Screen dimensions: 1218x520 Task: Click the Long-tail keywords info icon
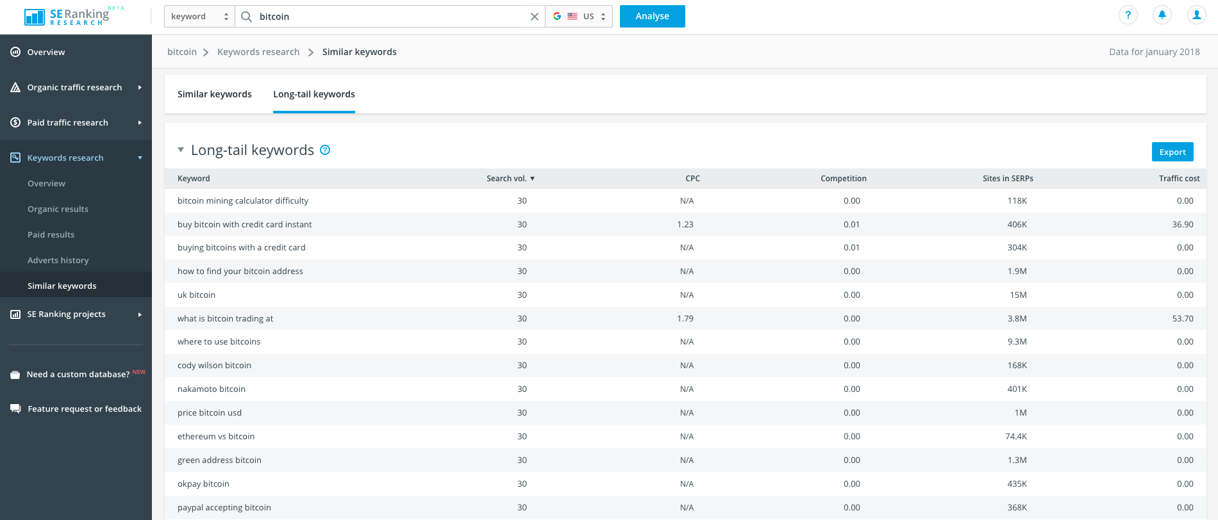coord(325,150)
